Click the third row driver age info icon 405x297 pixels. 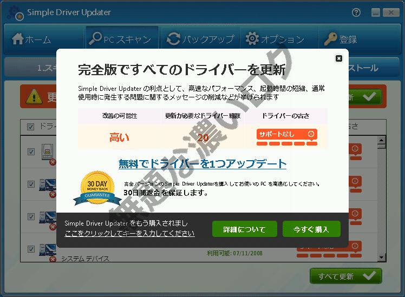click(x=355, y=213)
